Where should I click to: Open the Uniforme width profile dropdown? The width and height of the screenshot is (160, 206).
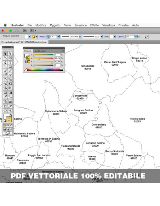[x=80, y=37]
